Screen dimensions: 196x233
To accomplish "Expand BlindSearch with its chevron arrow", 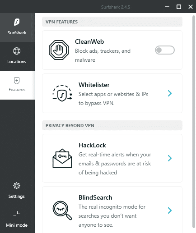I will (170, 210).
